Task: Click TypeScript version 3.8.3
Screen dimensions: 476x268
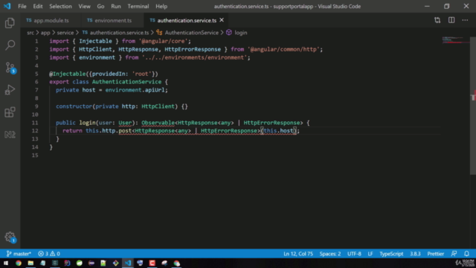Action: pos(415,254)
